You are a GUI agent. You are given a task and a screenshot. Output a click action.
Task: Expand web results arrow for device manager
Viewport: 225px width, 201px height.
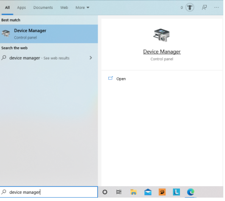tap(90, 58)
